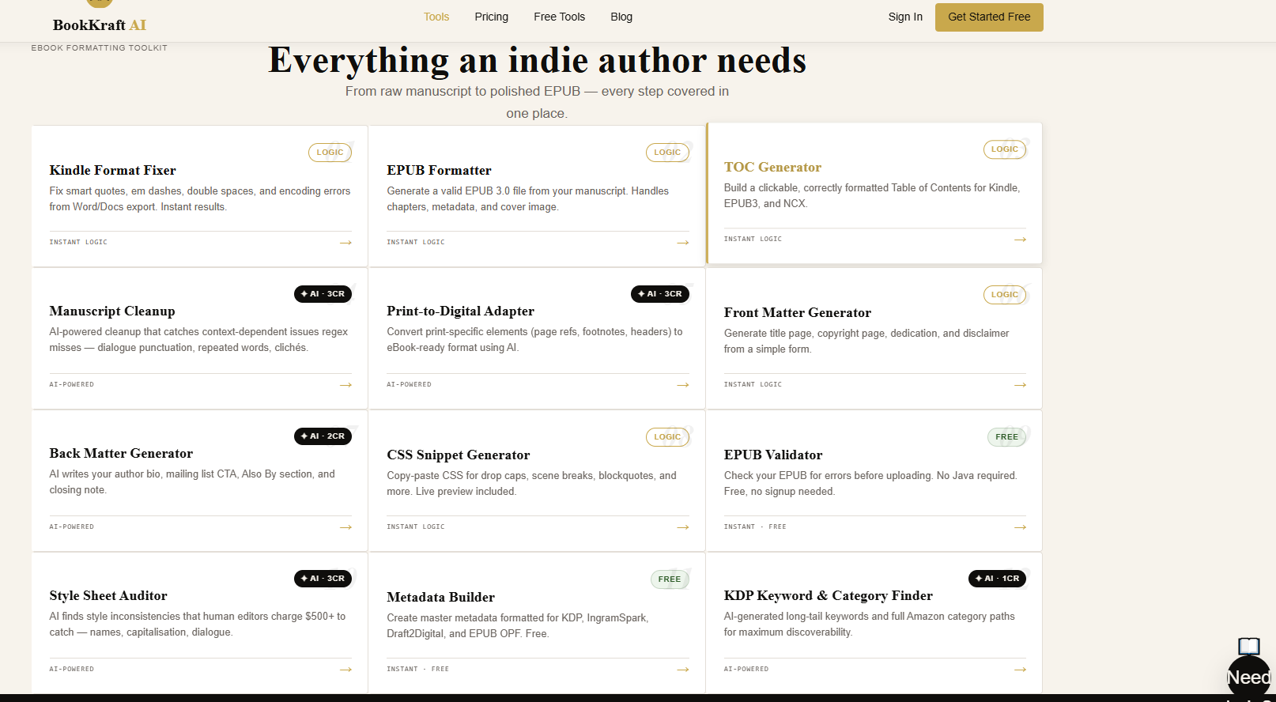The width and height of the screenshot is (1276, 702).
Task: Open EPUB Validator tool title
Action: (x=773, y=455)
